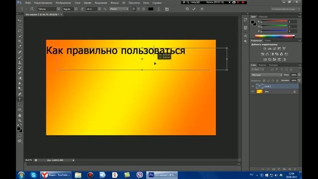Screen dimensions: 318x179
Task: Click the text color swatch in options bar
Action: point(151,9)
